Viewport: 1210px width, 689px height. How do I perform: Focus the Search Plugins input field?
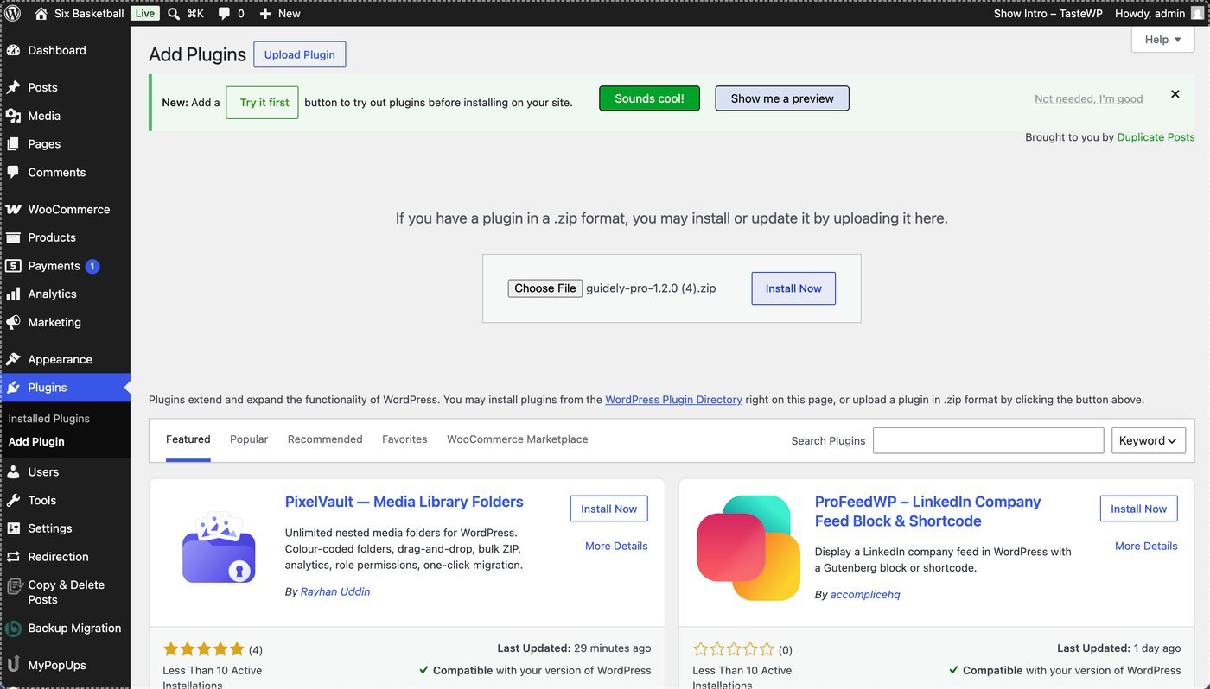tap(988, 440)
